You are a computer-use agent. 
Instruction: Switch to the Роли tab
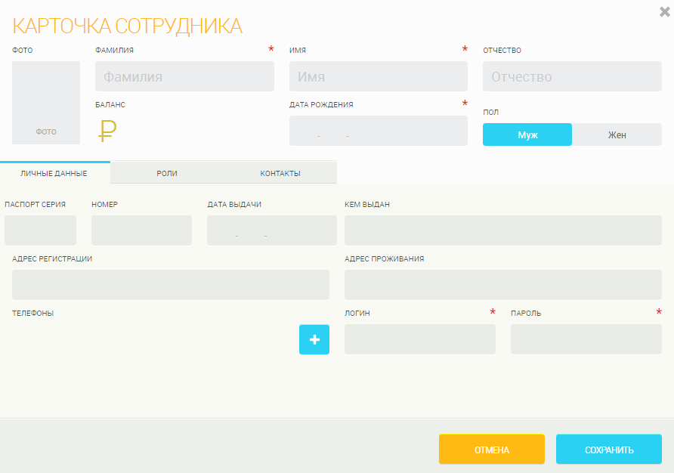[x=167, y=173]
